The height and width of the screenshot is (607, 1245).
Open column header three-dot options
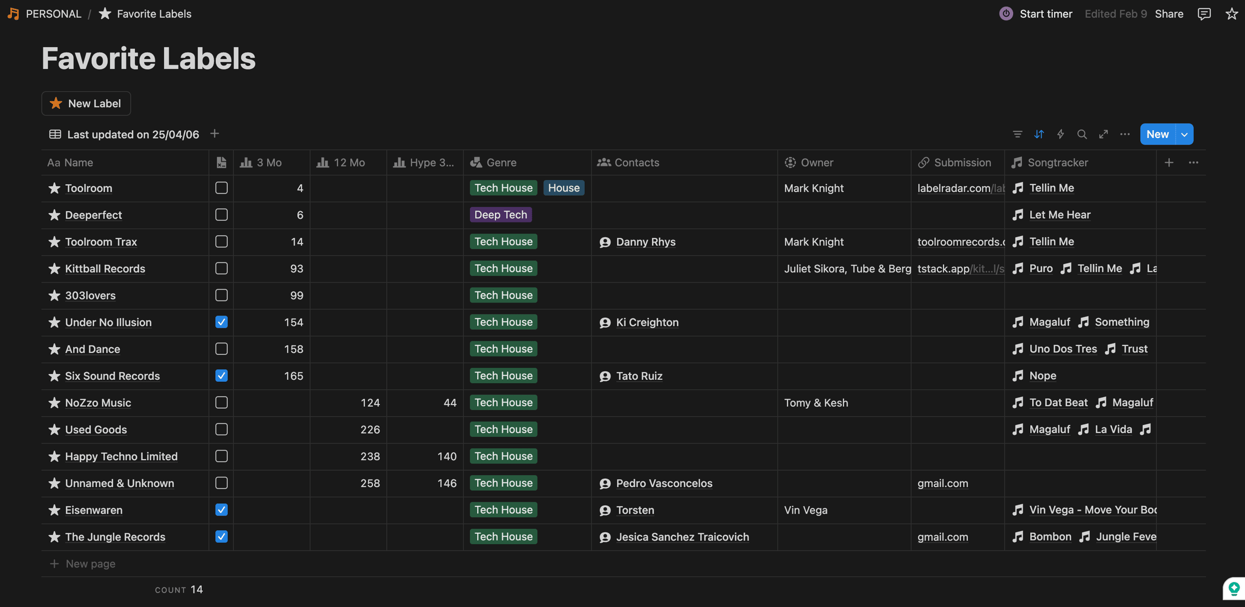(1194, 162)
